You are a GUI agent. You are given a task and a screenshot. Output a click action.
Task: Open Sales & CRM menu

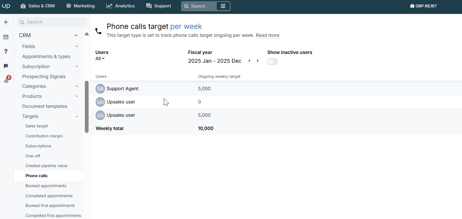(38, 6)
